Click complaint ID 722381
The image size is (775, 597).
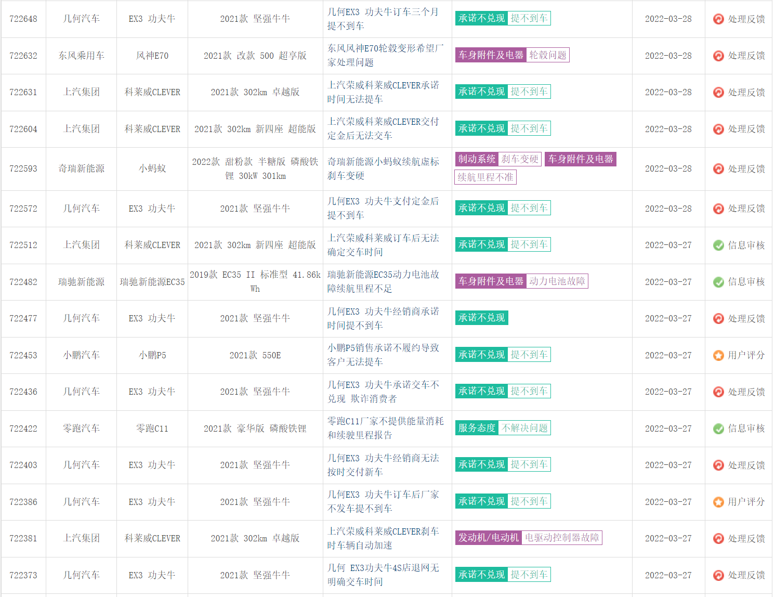point(23,539)
